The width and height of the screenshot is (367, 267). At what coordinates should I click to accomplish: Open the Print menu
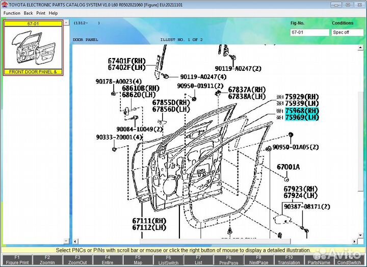[x=41, y=13]
